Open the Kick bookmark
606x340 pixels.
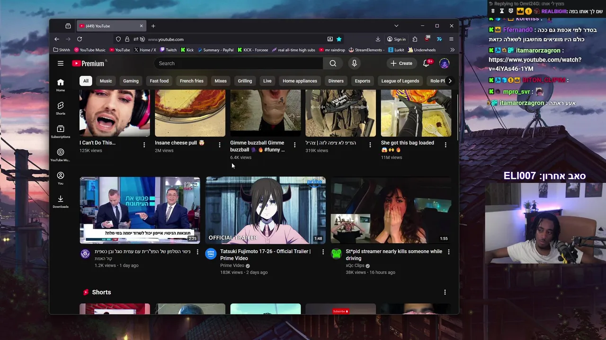187,50
